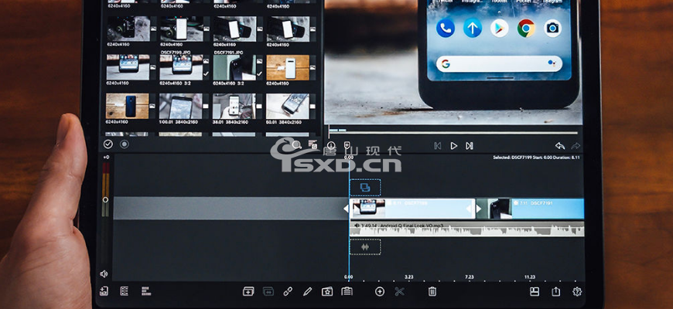Click the library sort/view icon beside search
The image size is (673, 309).
(x=313, y=144)
